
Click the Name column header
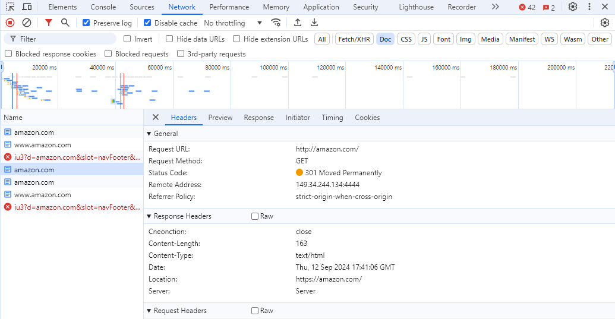click(x=72, y=118)
